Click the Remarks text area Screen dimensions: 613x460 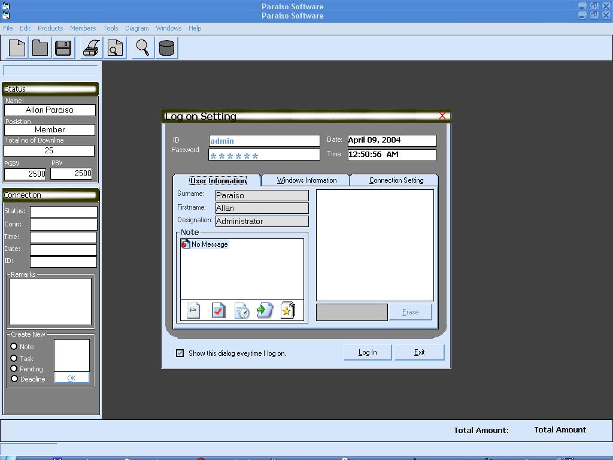50,302
